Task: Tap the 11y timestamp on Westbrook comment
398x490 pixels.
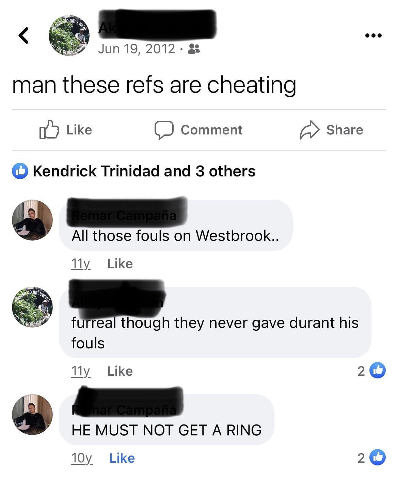Action: click(x=81, y=264)
